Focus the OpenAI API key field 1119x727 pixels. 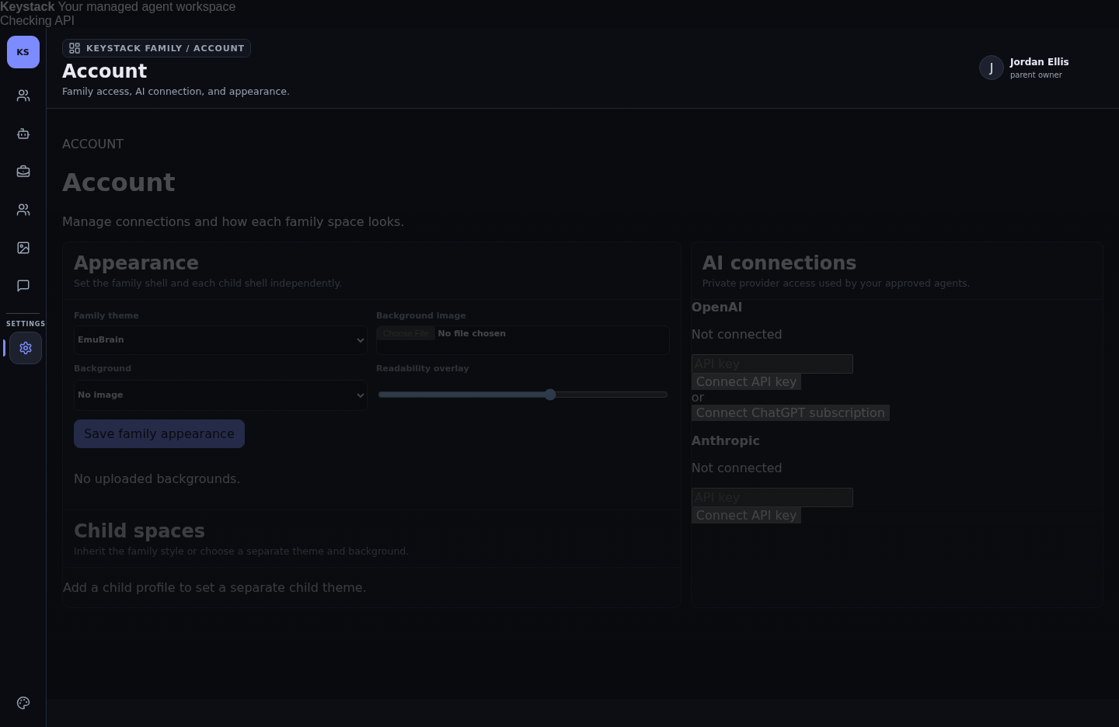pos(772,363)
